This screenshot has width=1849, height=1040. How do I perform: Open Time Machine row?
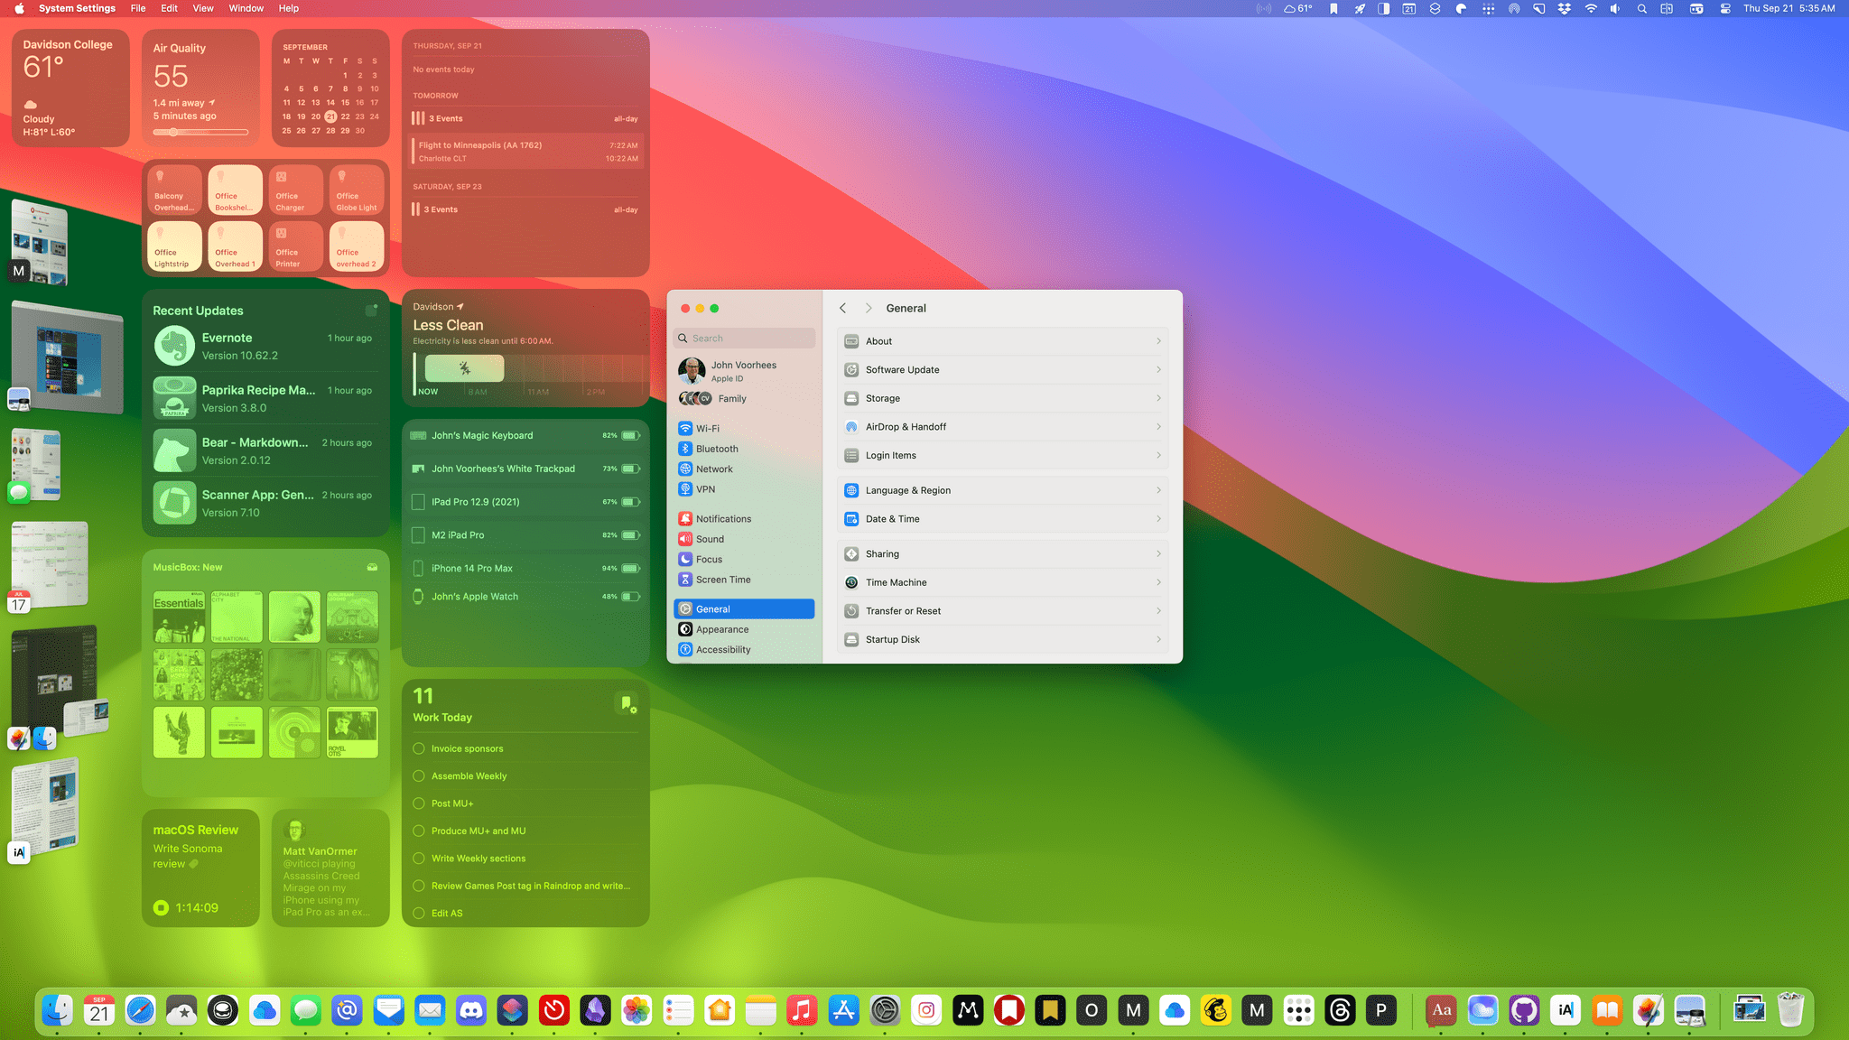point(1002,582)
